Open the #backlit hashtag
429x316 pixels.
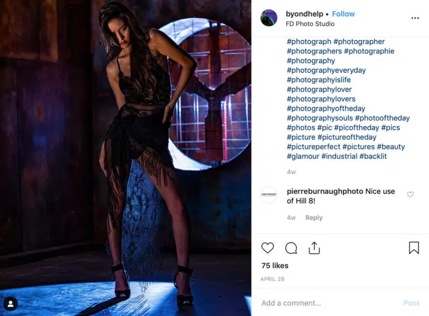(373, 156)
